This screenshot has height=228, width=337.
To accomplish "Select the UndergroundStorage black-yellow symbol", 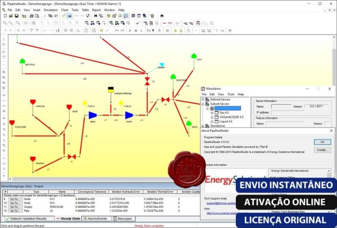I will pyautogui.click(x=111, y=90).
